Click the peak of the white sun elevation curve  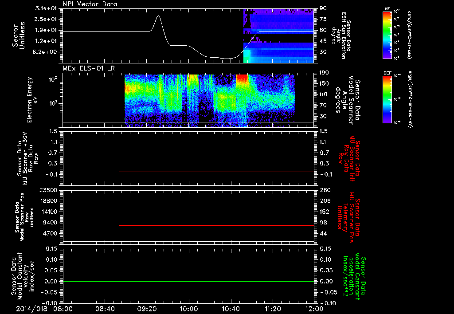[x=158, y=16]
